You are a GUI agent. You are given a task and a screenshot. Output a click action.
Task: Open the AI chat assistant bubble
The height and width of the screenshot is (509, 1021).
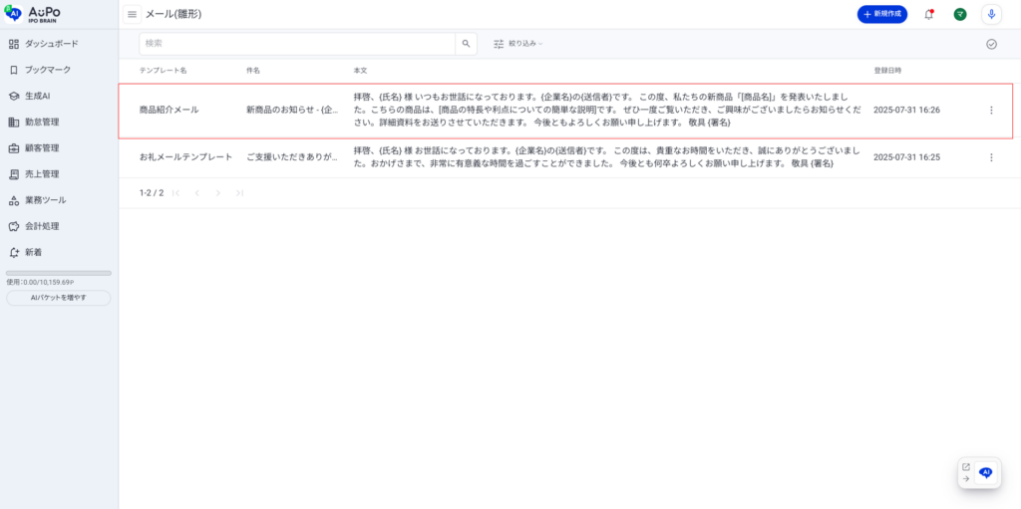click(x=985, y=473)
